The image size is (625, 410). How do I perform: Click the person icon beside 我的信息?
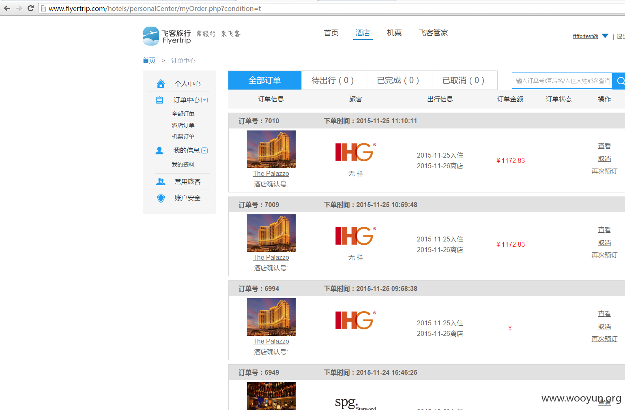pos(159,151)
